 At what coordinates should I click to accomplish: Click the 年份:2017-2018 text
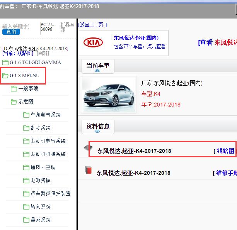pyautogui.click(x=161, y=105)
